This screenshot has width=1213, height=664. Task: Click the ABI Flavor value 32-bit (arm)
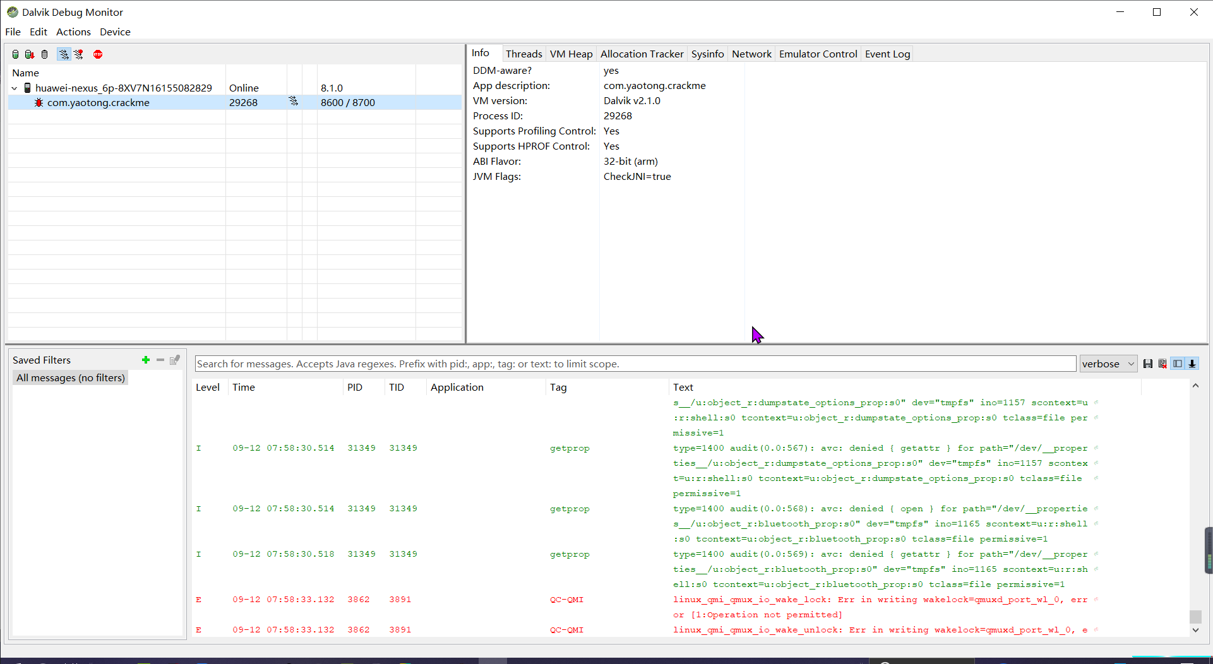click(x=631, y=161)
